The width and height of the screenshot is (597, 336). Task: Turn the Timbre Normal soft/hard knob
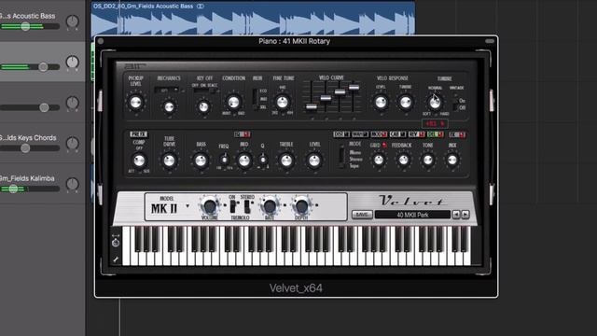click(435, 102)
